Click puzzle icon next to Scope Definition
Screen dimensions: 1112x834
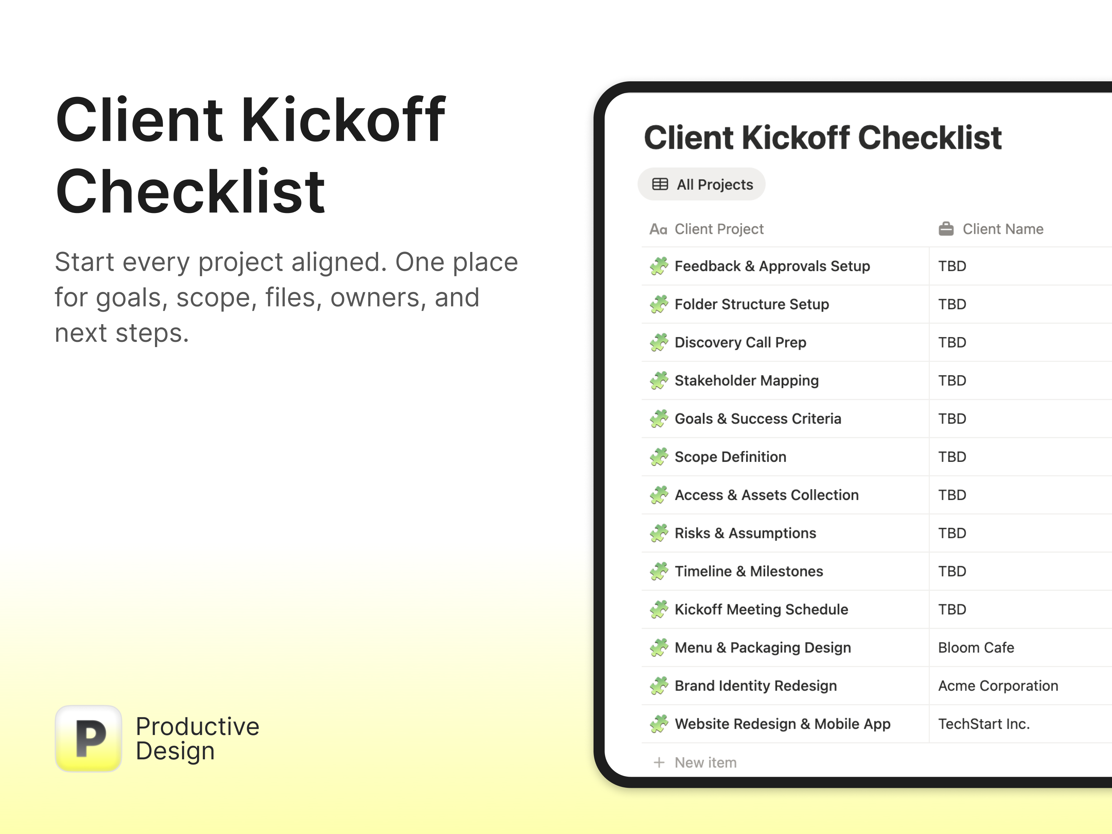pos(659,457)
